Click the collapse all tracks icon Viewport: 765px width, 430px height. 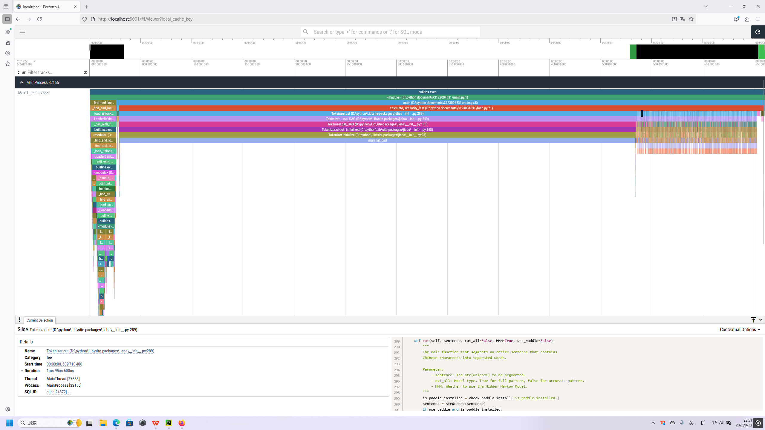[x=19, y=73]
